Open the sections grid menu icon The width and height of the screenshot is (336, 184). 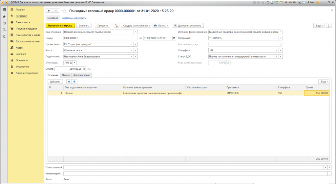pyautogui.click(x=4, y=10)
